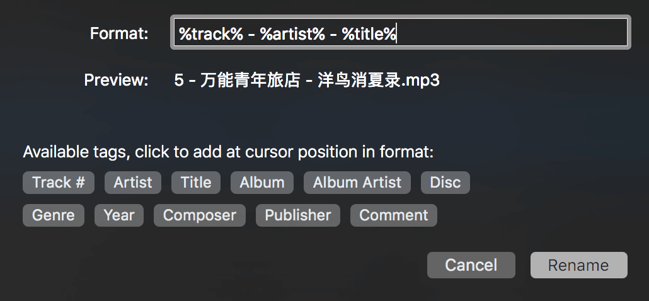Image resolution: width=649 pixels, height=301 pixels.
Task: Insert the Composer tag
Action: tap(200, 215)
